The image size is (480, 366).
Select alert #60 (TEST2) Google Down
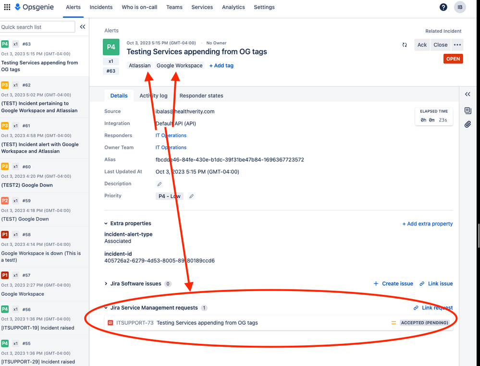coord(44,176)
